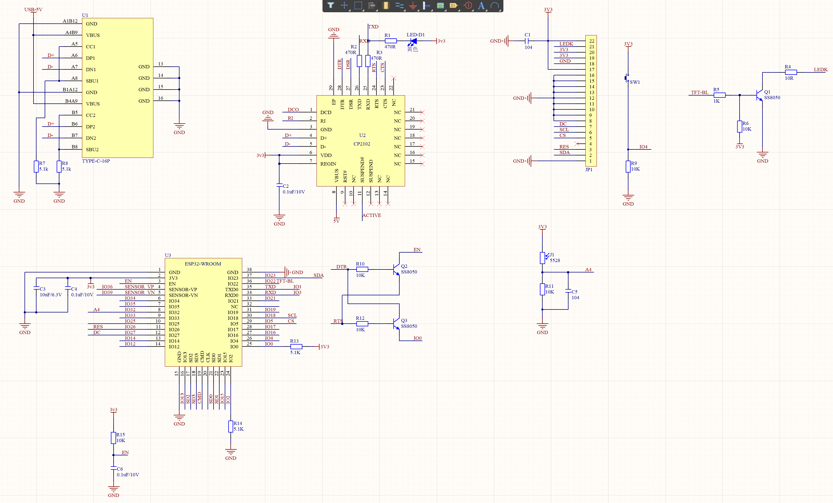
Task: Select the Place Part component icon
Action: pos(386,5)
